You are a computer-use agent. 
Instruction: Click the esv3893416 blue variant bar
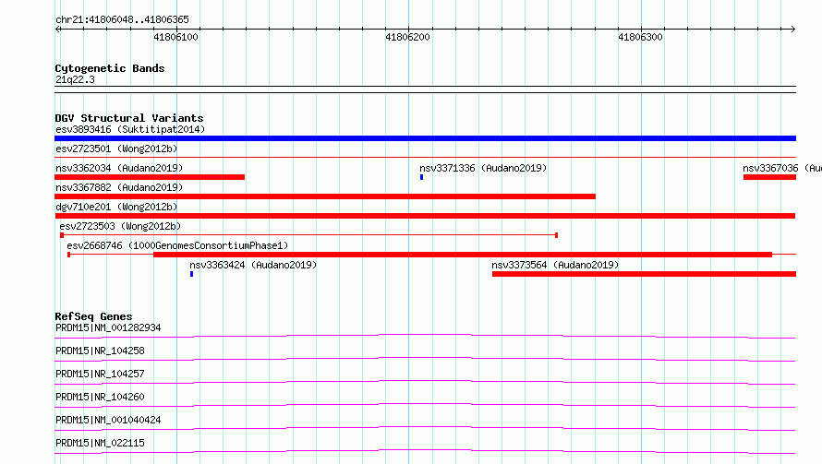point(425,138)
